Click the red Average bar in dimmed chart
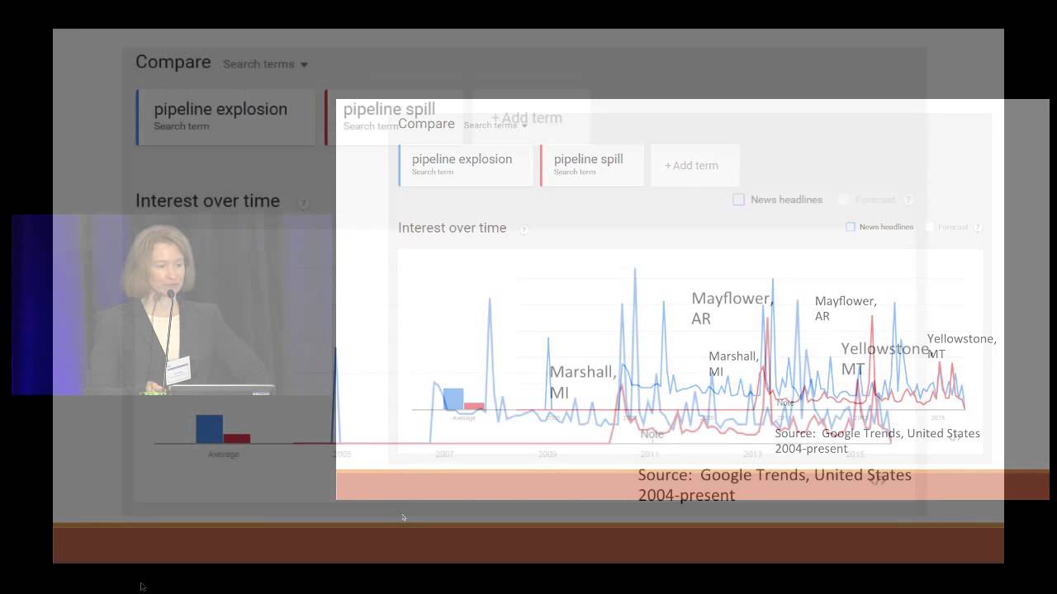 (x=237, y=438)
